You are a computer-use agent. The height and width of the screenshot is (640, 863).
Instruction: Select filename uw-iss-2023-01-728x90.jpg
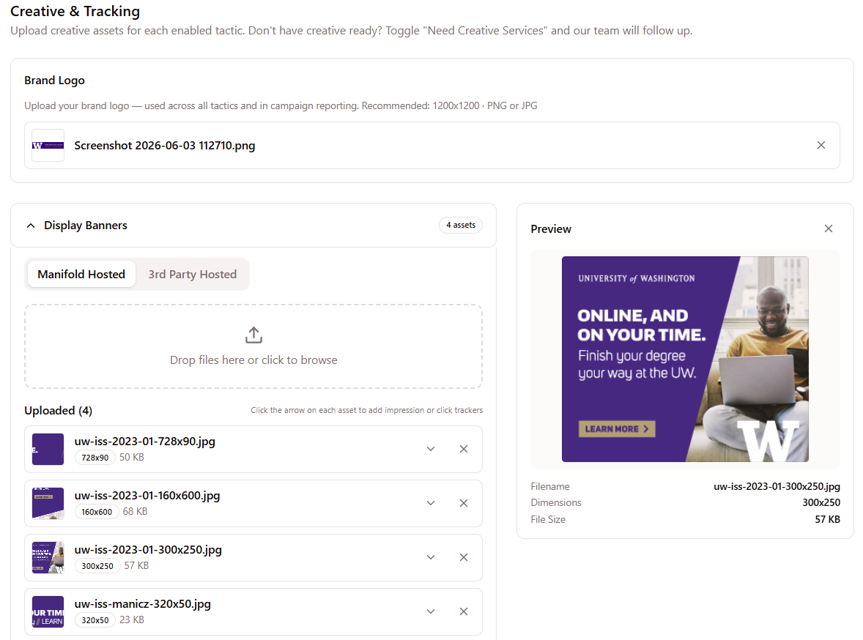tap(145, 442)
